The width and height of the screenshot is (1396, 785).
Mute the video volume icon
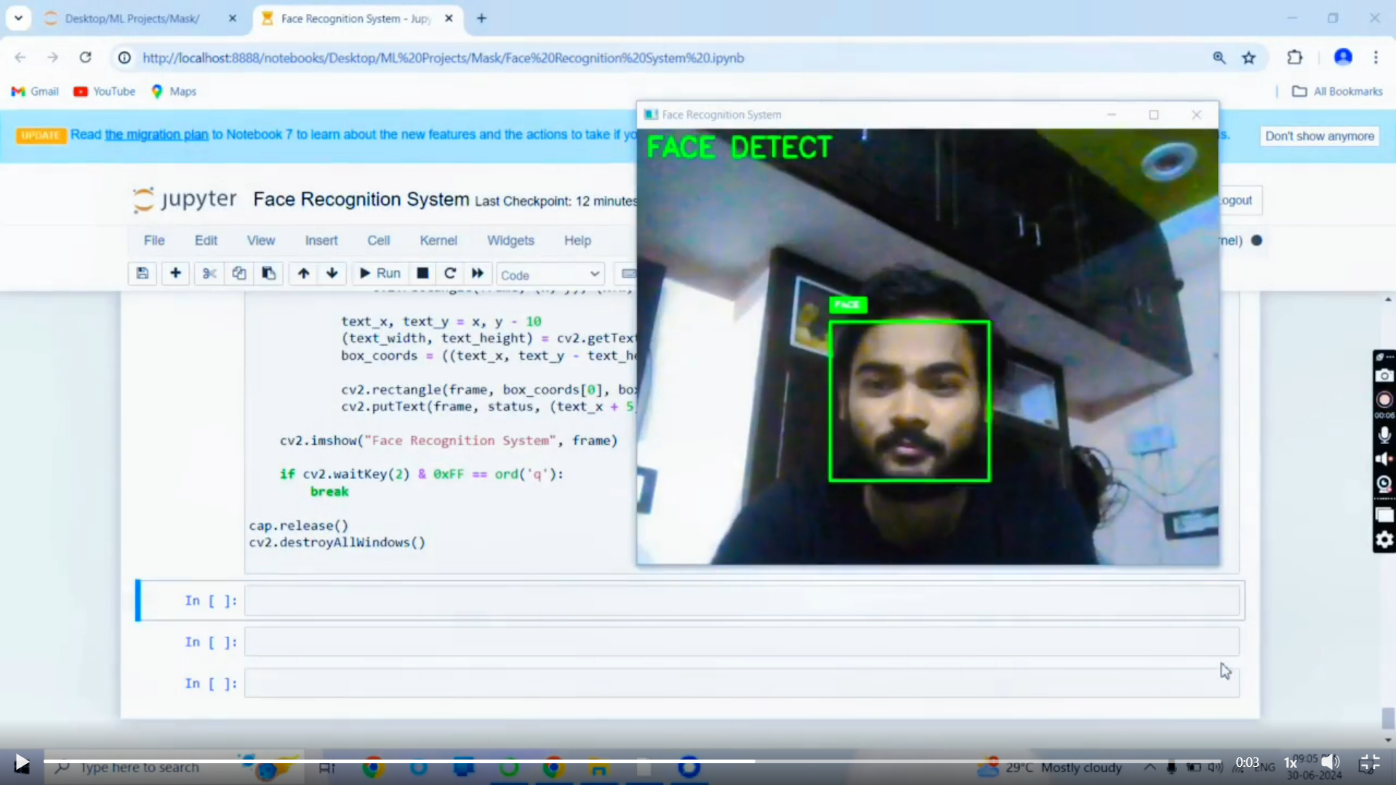(x=1330, y=762)
